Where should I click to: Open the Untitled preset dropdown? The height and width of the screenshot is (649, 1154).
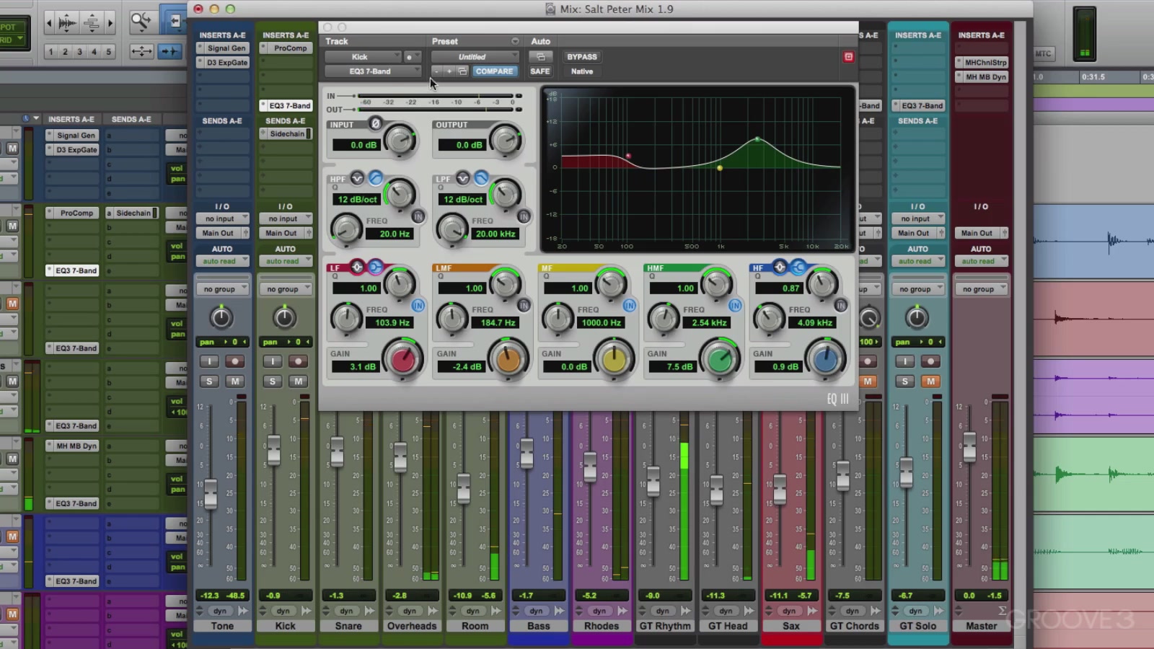click(475, 57)
